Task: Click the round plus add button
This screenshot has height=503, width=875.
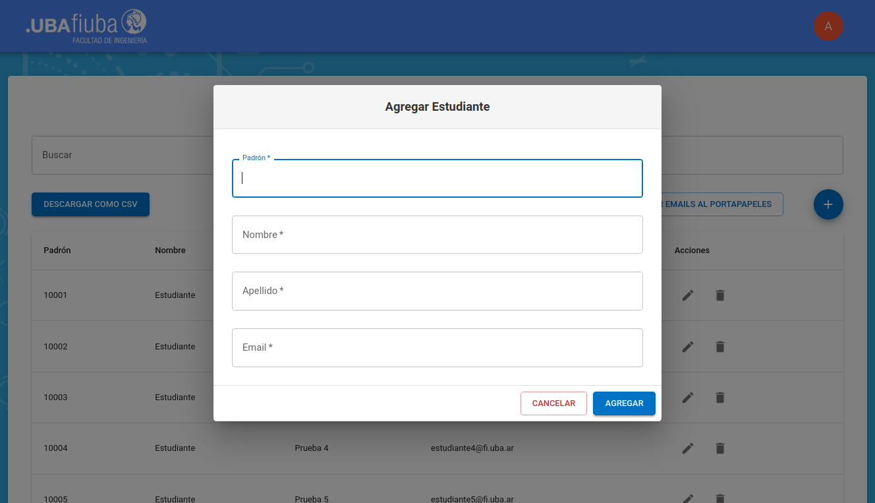Action: pyautogui.click(x=828, y=204)
